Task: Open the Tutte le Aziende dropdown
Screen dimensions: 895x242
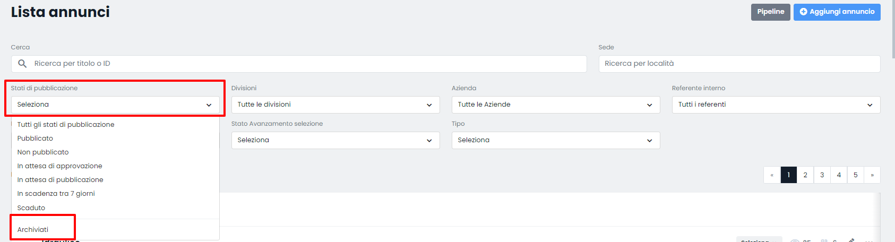Action: [x=556, y=105]
